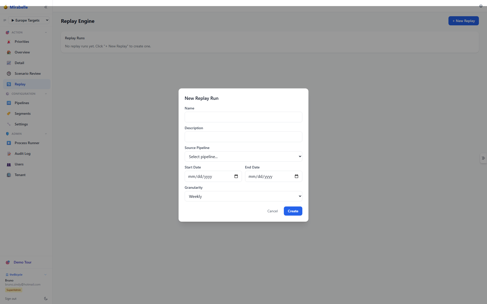Image resolution: width=487 pixels, height=304 pixels.
Task: Collapse the CONFIGURATION section chevron
Action: point(46,94)
